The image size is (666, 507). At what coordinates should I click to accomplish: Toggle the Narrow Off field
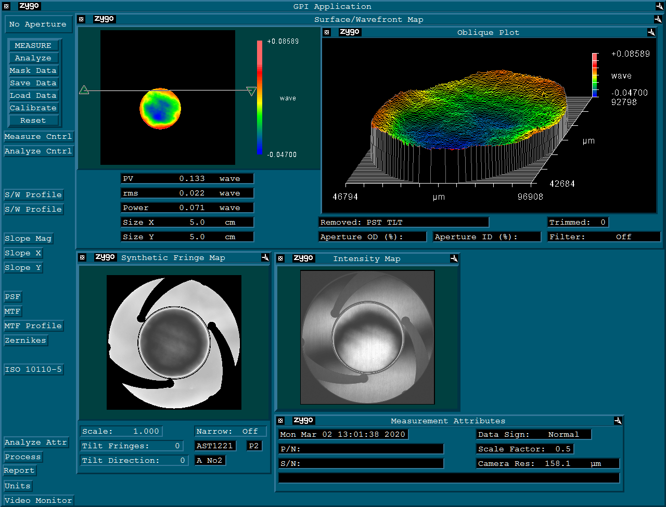pyautogui.click(x=230, y=431)
